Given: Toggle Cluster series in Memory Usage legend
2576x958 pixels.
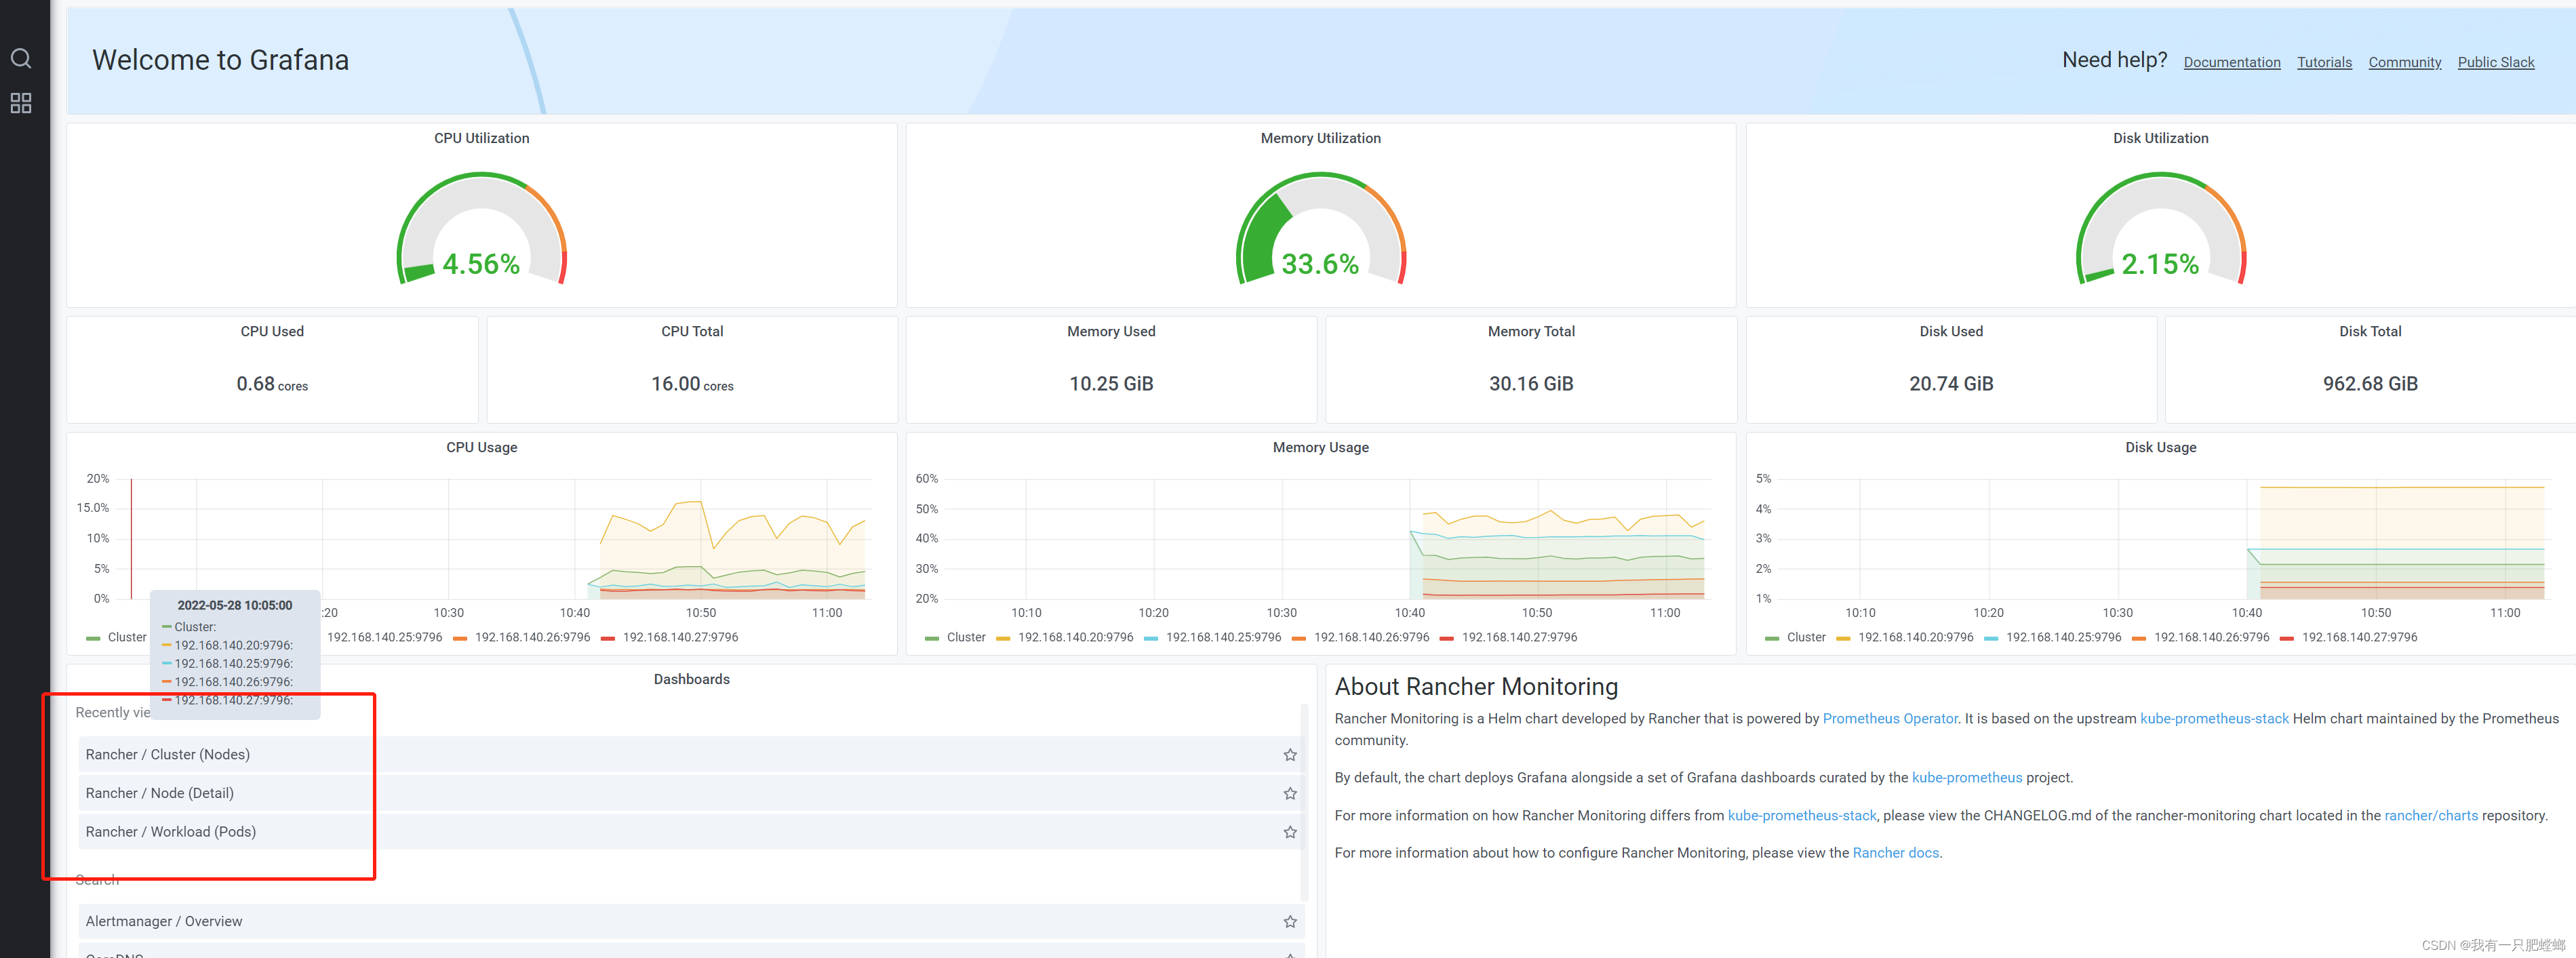Looking at the screenshot, I should pyautogui.click(x=965, y=637).
